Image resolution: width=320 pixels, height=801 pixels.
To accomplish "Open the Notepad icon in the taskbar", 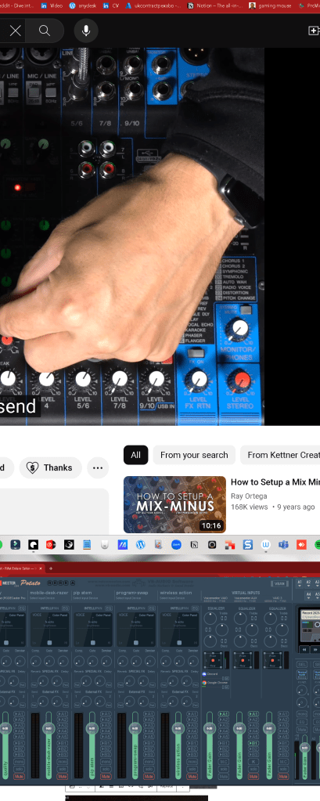I will (x=87, y=544).
